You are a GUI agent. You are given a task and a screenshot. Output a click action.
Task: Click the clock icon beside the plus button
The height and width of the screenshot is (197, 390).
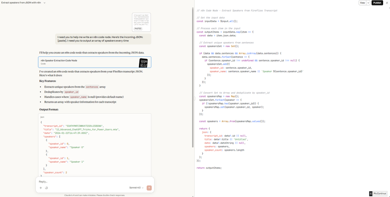click(46, 188)
